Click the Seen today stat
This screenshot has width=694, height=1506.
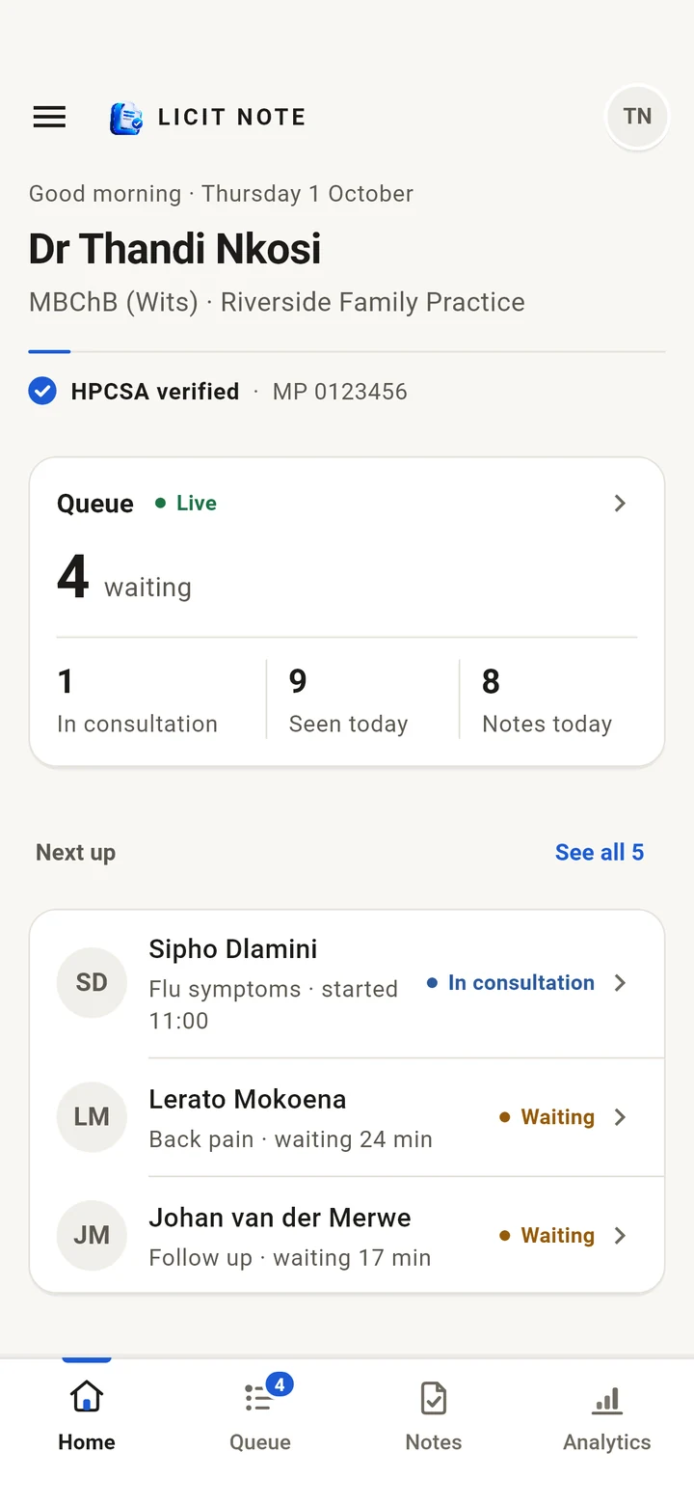click(x=348, y=700)
